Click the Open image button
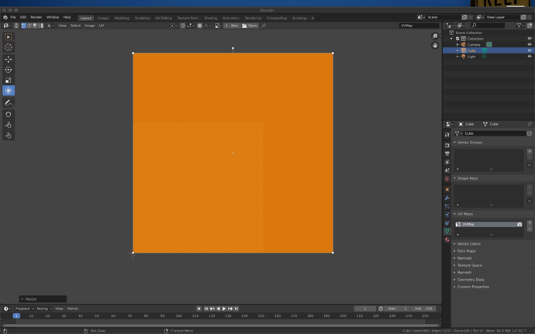 (250, 26)
